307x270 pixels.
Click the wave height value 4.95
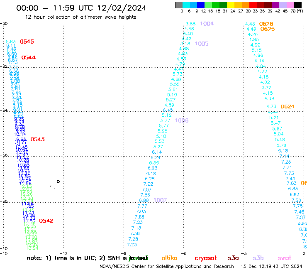click(254, 39)
